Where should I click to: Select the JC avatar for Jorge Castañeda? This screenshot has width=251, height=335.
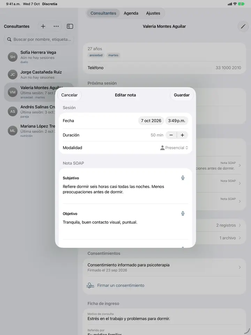click(13, 75)
